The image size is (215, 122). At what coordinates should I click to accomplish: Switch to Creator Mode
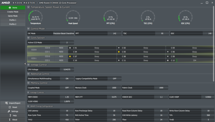tap(13, 12)
